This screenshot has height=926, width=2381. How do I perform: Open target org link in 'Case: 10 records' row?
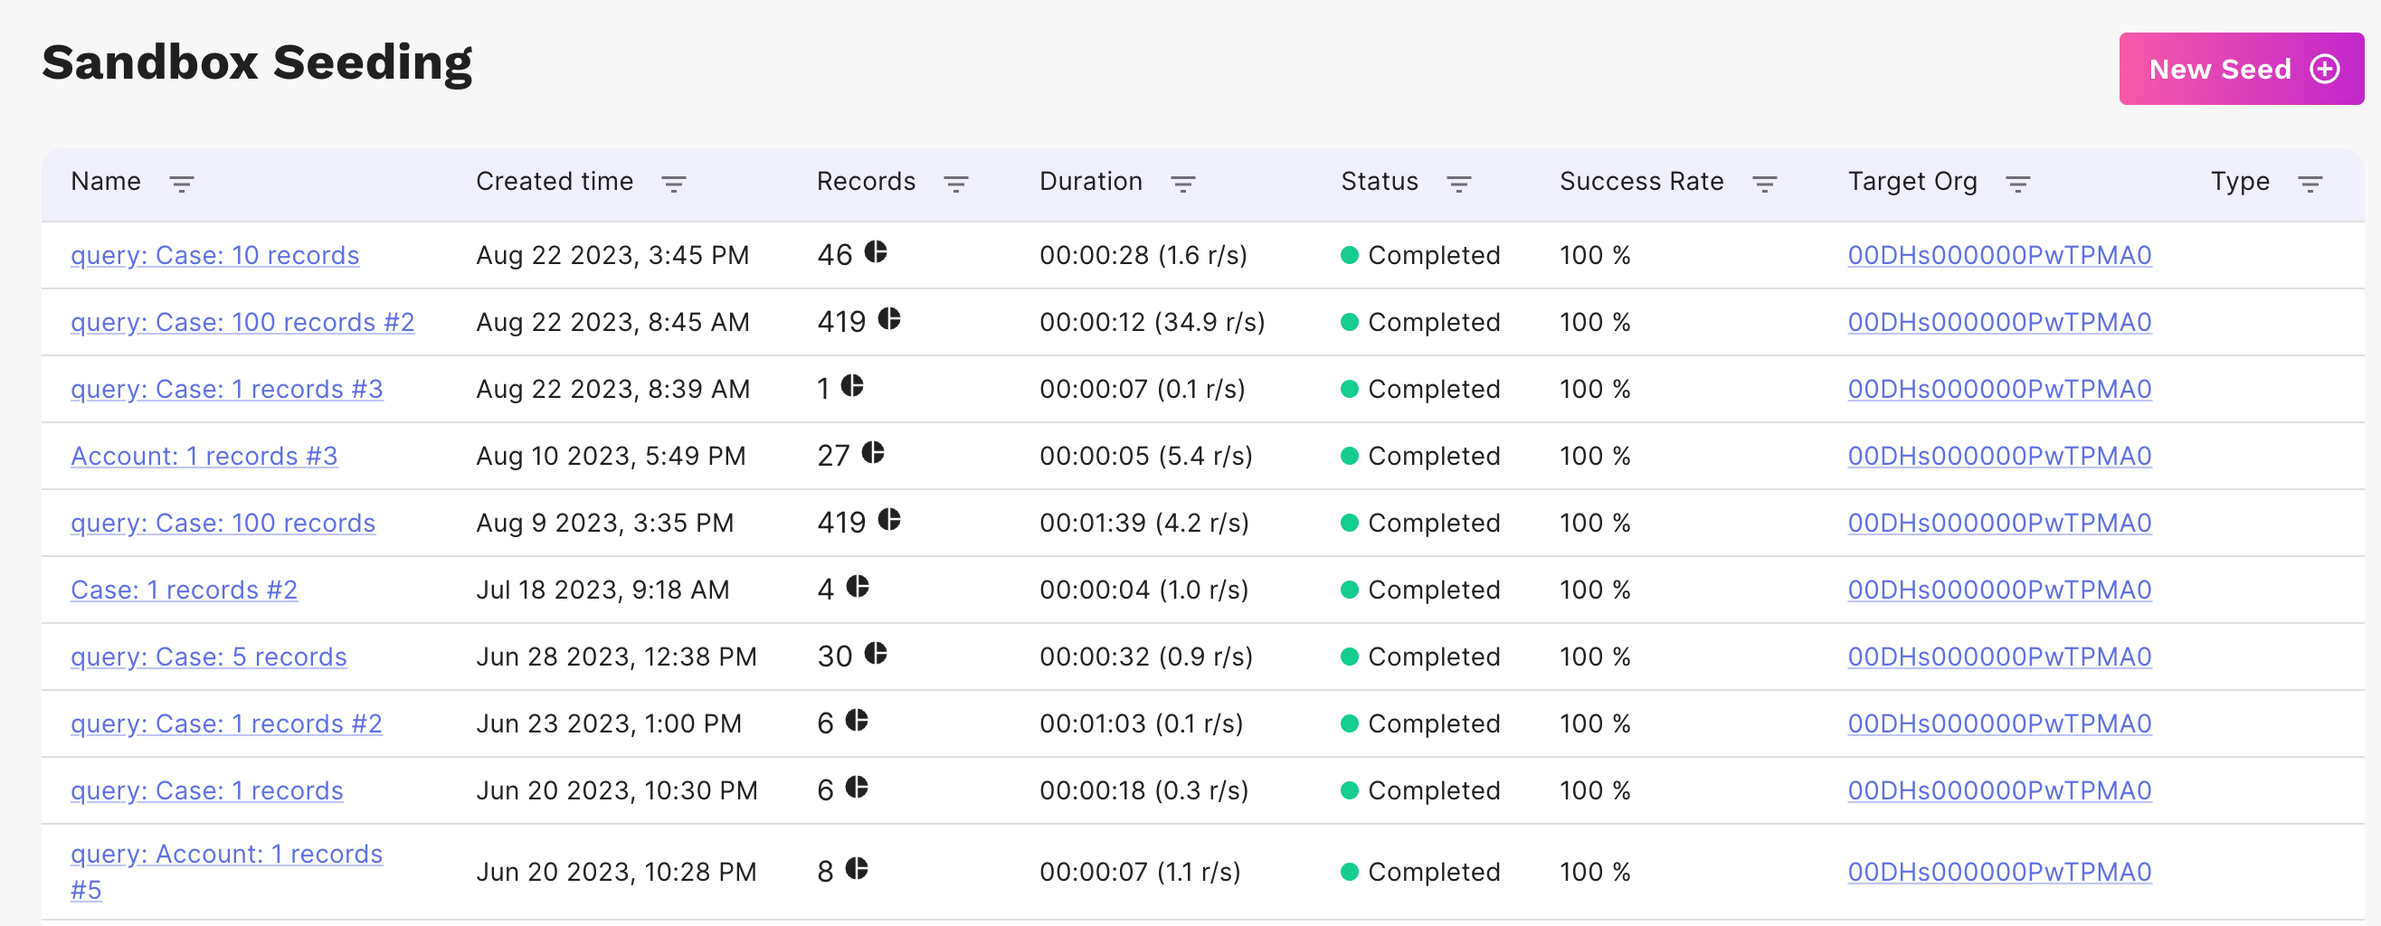[1999, 255]
